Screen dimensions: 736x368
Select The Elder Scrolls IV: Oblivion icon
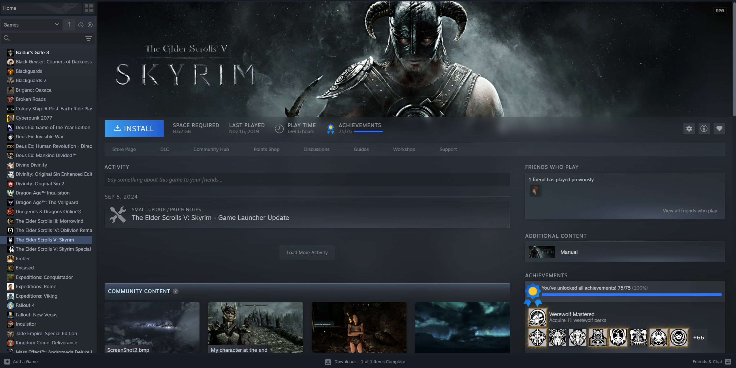pos(10,231)
